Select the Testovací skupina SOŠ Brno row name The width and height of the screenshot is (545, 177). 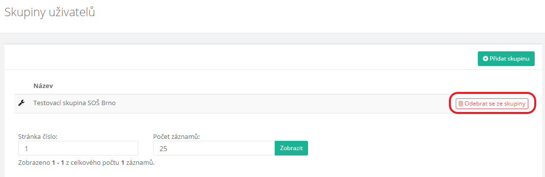[x=75, y=103]
